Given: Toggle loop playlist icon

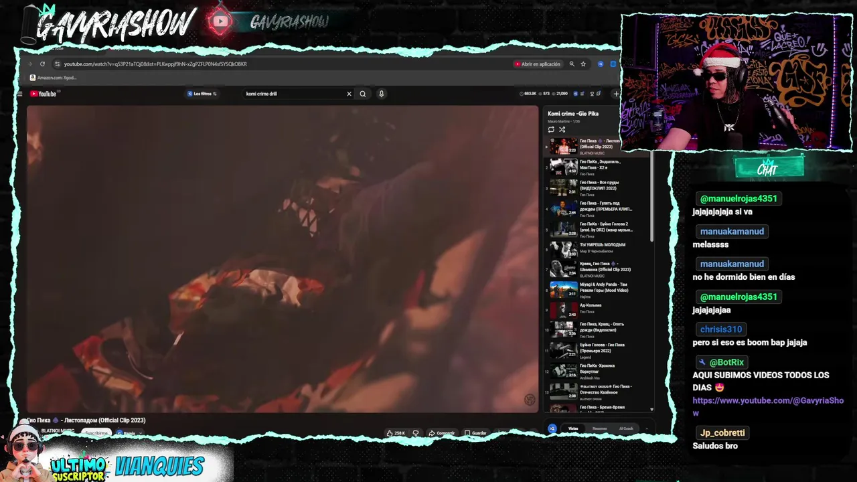Looking at the screenshot, I should (x=551, y=129).
